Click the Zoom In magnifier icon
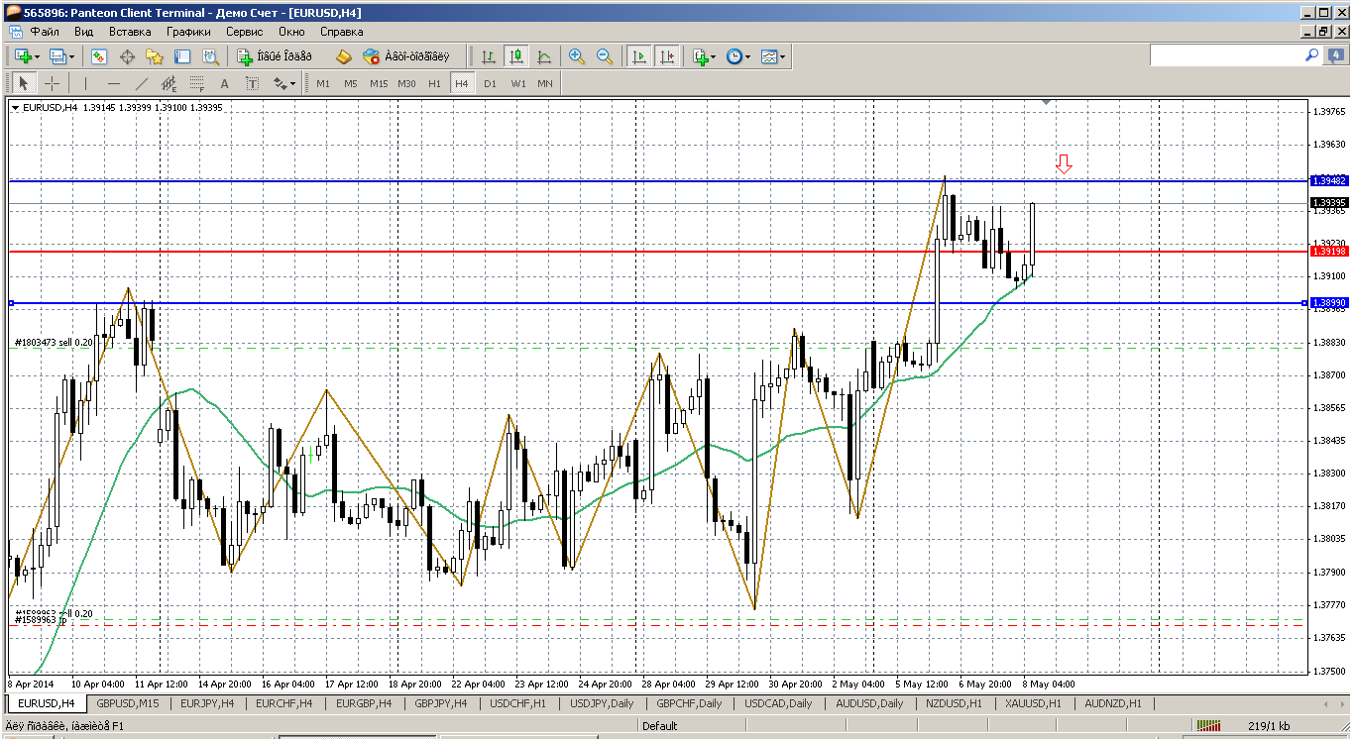 pyautogui.click(x=576, y=56)
